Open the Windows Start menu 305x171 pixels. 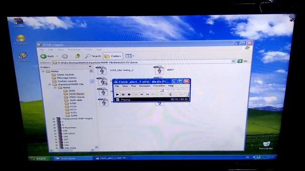coord(39,159)
